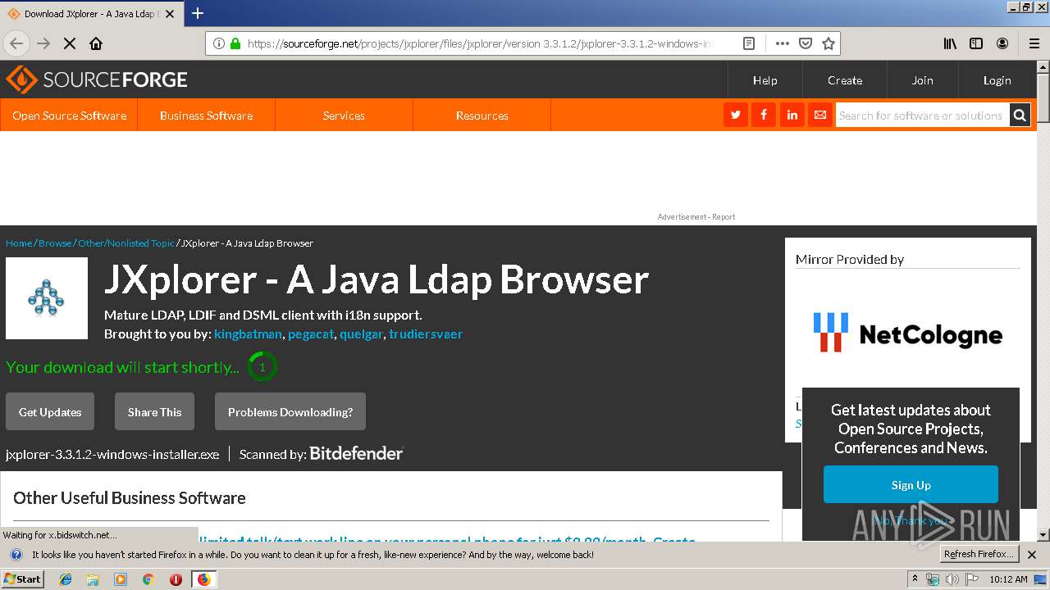Show sidebars icon in toolbar

(976, 43)
